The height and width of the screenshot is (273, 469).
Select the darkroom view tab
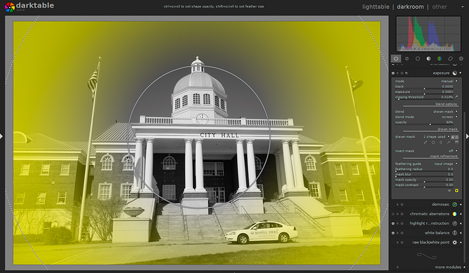click(410, 7)
